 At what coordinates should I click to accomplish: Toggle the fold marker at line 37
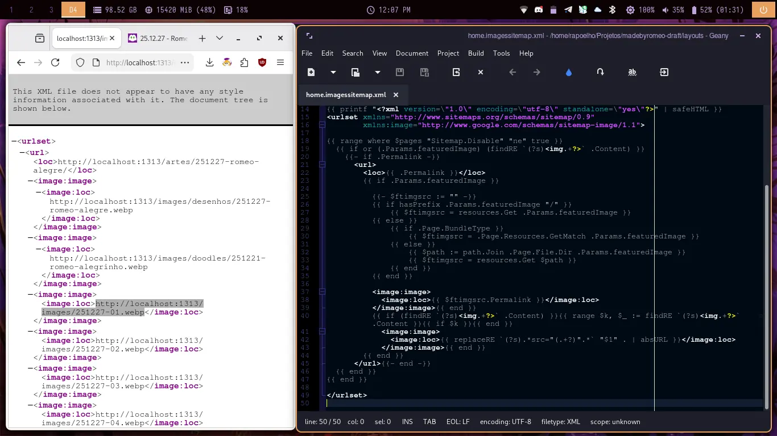pos(323,292)
